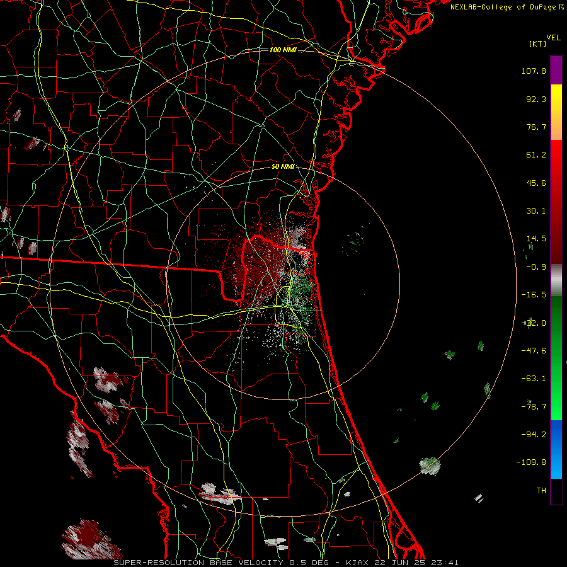Select the -32.0 knot scale value
Viewport: 567px width, 567px height.
click(534, 323)
